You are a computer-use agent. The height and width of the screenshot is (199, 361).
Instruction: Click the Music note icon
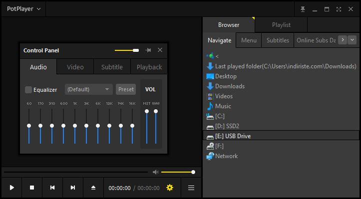pyautogui.click(x=210, y=106)
